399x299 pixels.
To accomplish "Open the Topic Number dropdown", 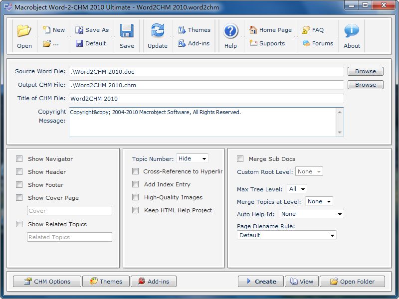I will tap(192, 158).
